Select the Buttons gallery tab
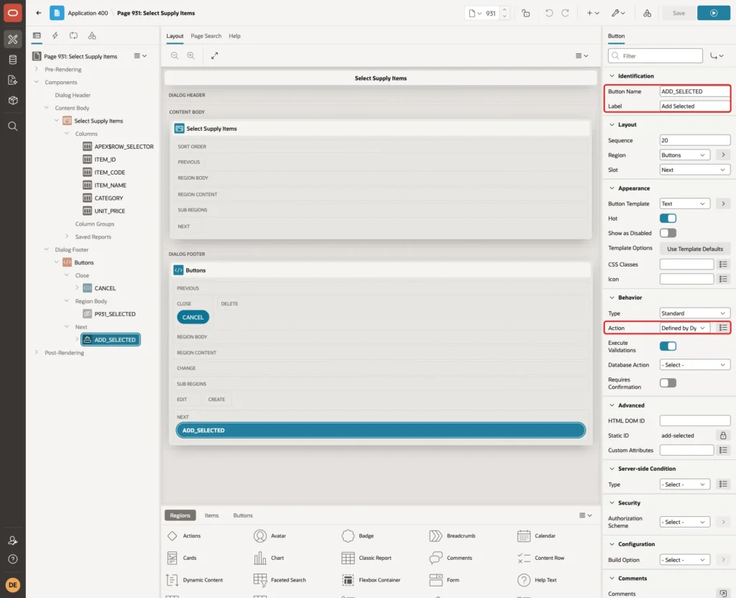This screenshot has width=736, height=598. [243, 515]
